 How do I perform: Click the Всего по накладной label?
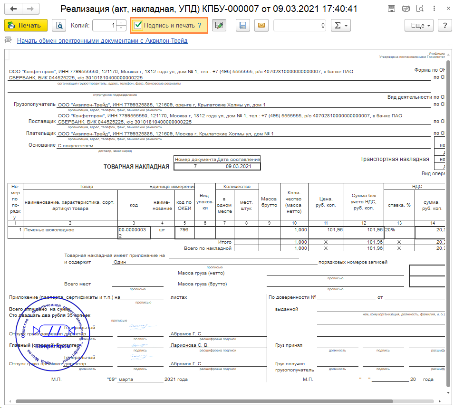208,248
